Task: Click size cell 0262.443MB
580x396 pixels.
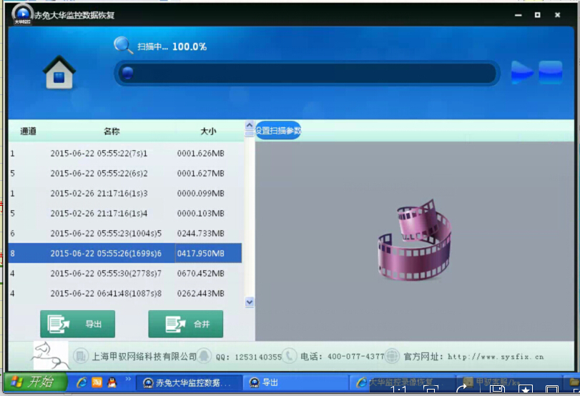Action: (x=200, y=293)
